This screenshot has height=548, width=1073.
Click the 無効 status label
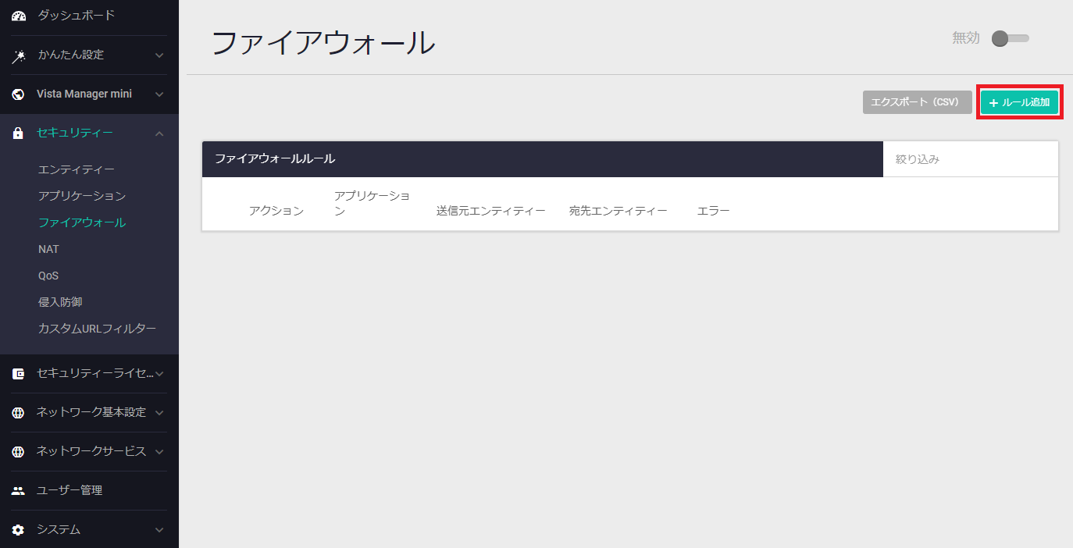tap(966, 37)
